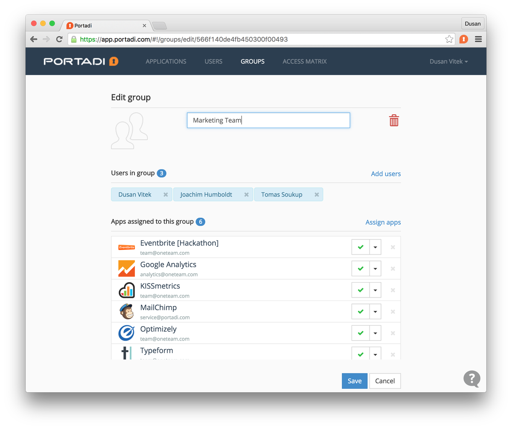Open the Groups section

253,61
